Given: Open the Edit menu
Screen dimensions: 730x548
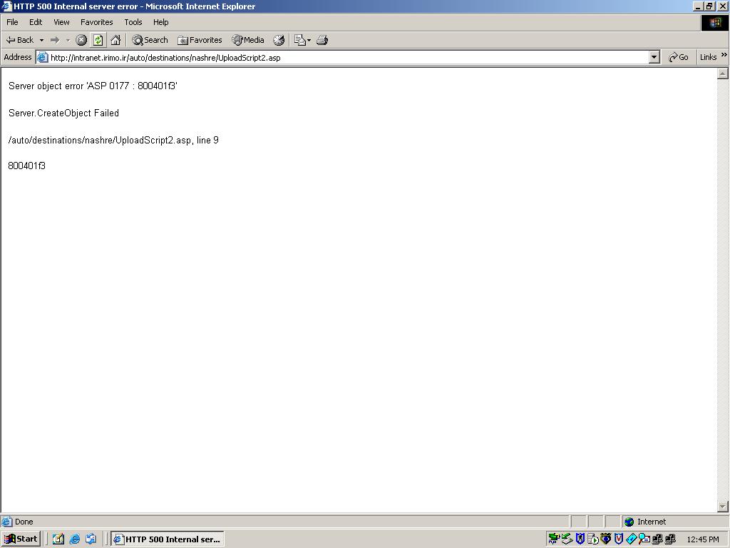Looking at the screenshot, I should [36, 22].
